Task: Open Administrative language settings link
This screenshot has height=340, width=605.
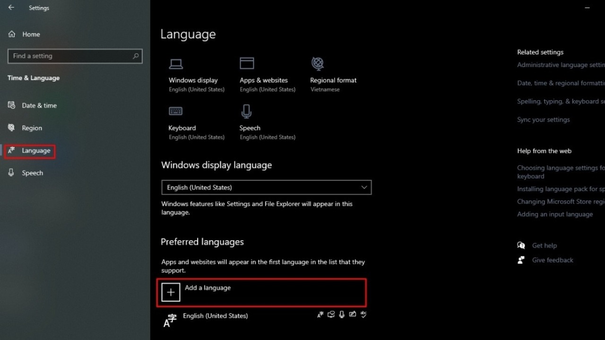Action: [x=561, y=65]
